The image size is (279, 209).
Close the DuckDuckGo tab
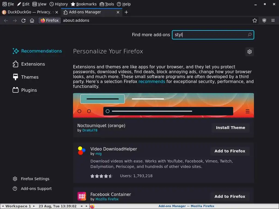[57, 12]
